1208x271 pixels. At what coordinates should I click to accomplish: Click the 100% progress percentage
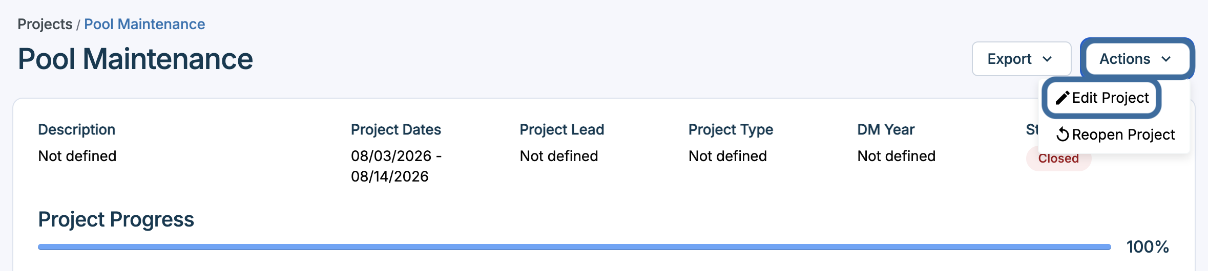point(1148,247)
